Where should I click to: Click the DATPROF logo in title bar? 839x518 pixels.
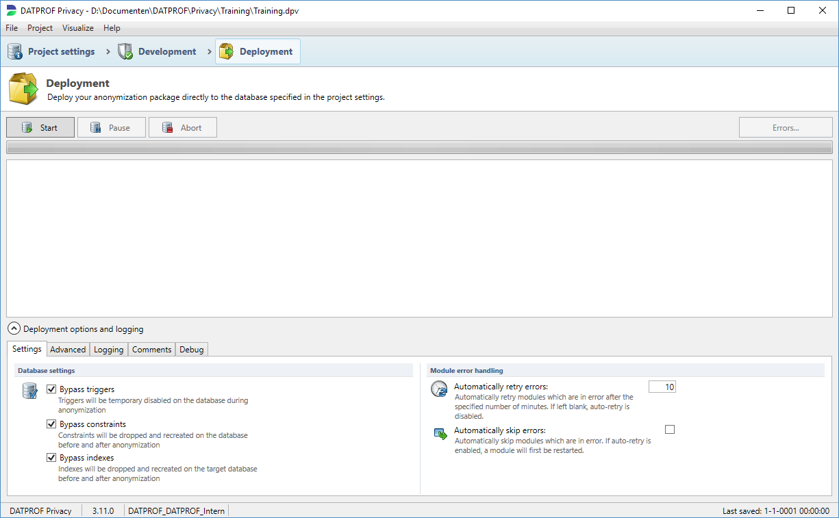[11, 10]
